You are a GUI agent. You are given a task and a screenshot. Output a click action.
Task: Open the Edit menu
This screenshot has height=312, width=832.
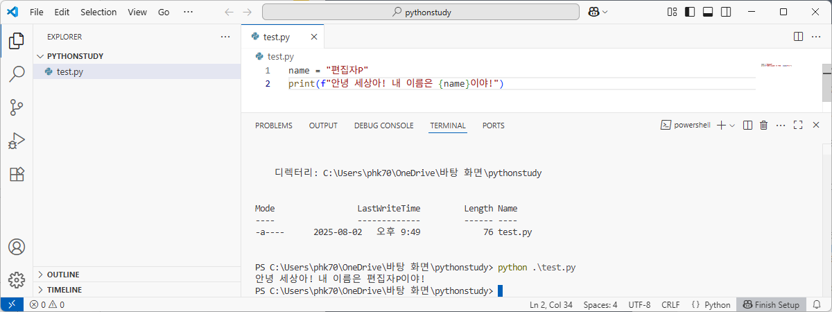coord(62,12)
